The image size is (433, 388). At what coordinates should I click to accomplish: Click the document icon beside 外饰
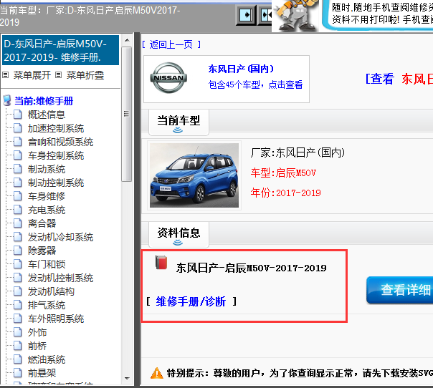pyautogui.click(x=18, y=332)
